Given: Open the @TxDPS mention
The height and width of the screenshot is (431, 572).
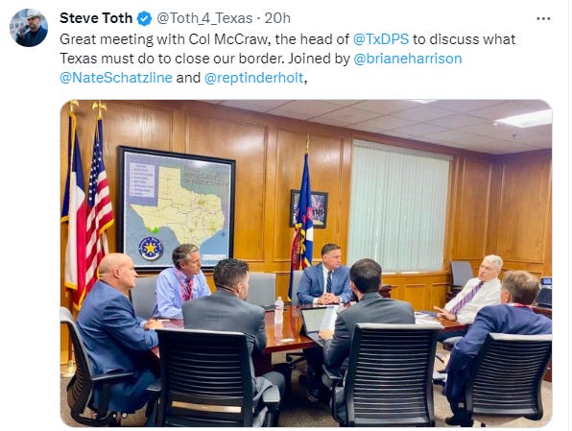Looking at the screenshot, I should (x=381, y=39).
